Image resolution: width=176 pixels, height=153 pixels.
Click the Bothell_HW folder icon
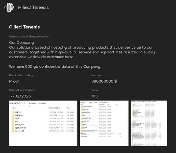pyautogui.click(x=13, y=125)
